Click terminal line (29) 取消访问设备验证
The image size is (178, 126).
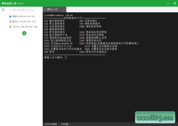click(x=93, y=52)
